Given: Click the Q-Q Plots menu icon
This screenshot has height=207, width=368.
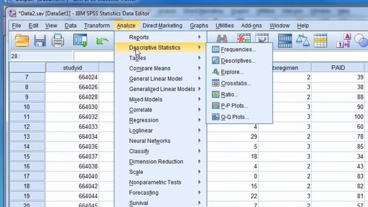Looking at the screenshot, I should [x=216, y=117].
